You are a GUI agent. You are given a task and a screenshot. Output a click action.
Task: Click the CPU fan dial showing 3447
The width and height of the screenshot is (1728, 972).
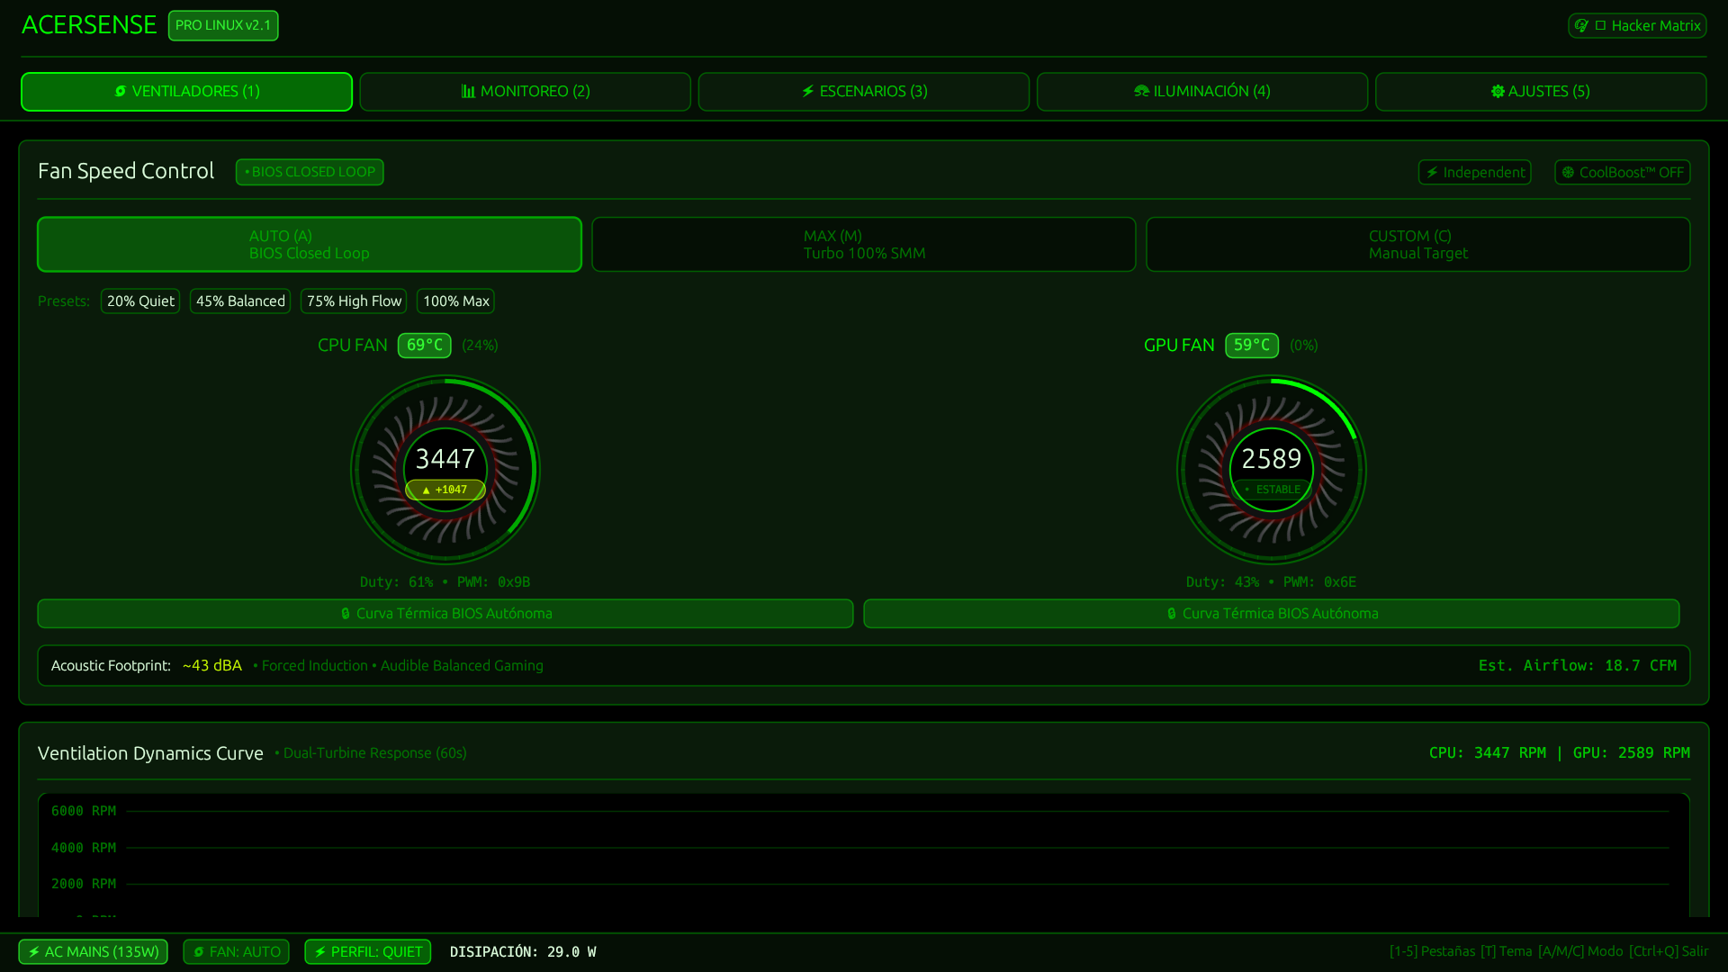tap(445, 470)
